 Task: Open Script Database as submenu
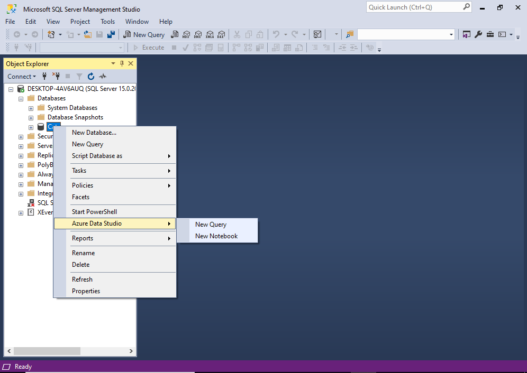[115, 156]
